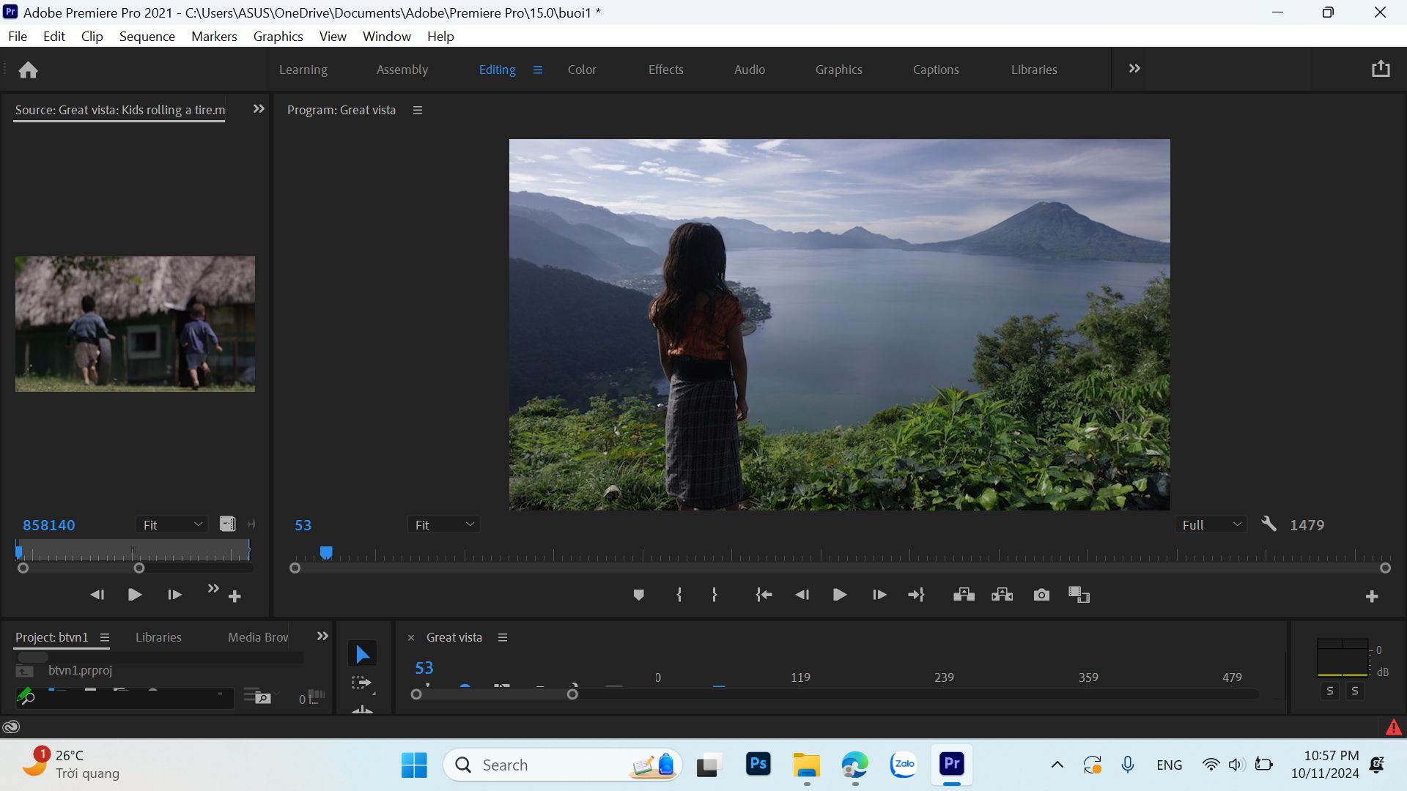Click the Extract button

[x=1002, y=595]
